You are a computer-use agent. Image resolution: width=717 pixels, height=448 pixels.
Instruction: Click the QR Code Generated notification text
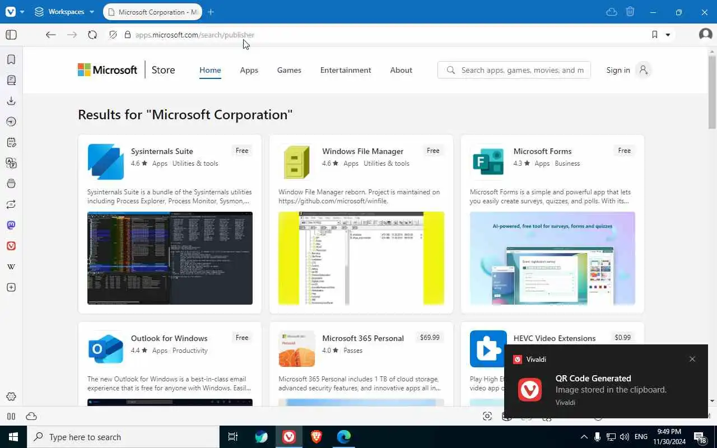tap(593, 379)
